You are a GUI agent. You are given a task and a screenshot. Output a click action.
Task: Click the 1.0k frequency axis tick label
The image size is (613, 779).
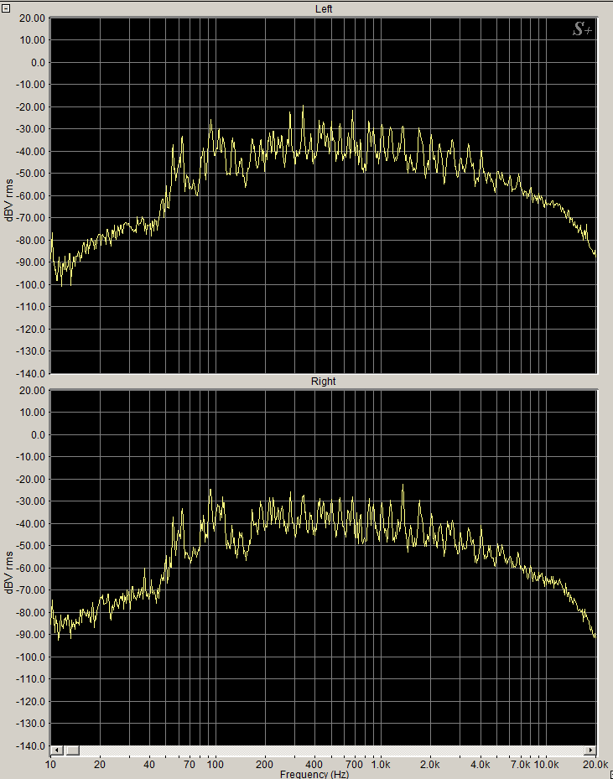coord(381,765)
